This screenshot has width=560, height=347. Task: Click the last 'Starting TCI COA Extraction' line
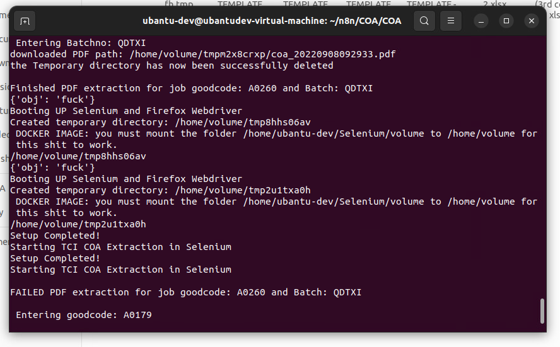(x=120, y=270)
